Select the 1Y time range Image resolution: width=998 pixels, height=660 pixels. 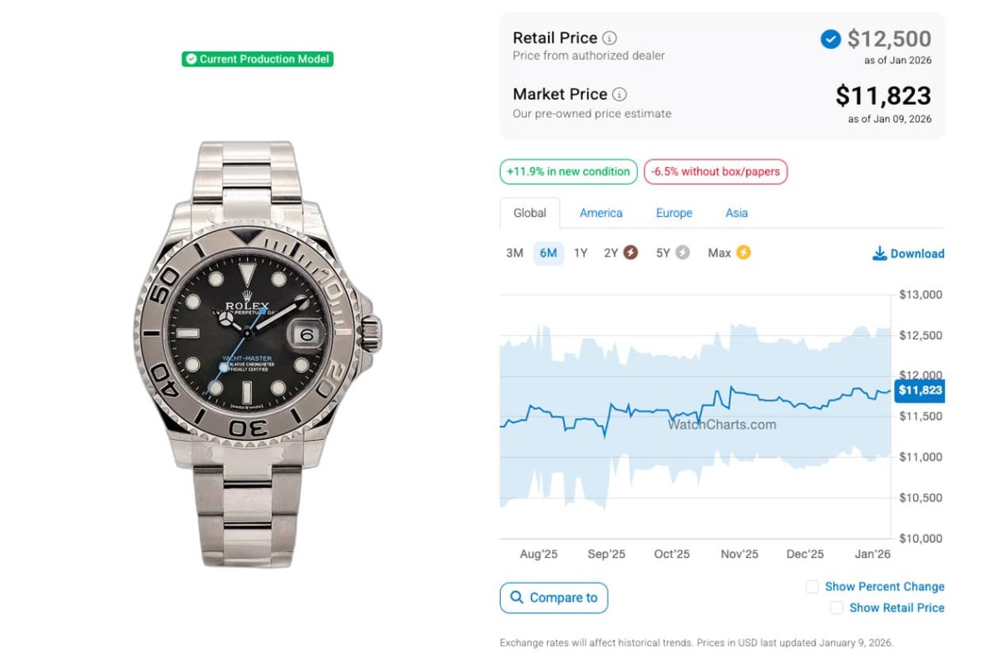pos(581,253)
